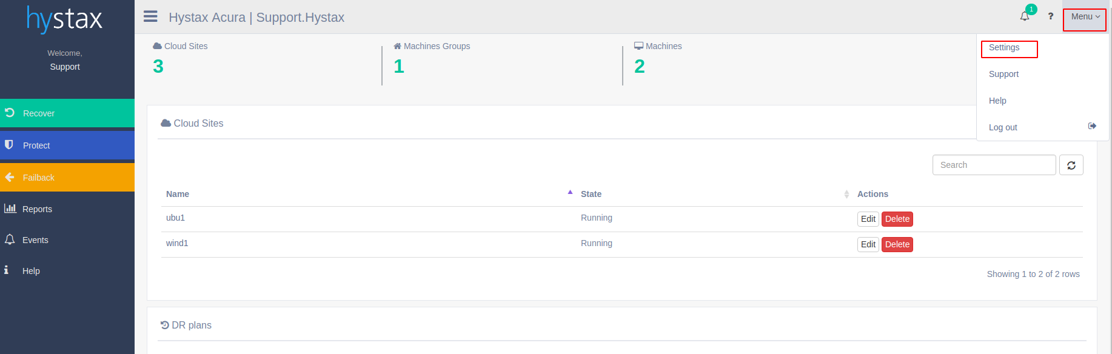This screenshot has width=1112, height=354.
Task: Sort table by Name column arrow
Action: tap(570, 192)
